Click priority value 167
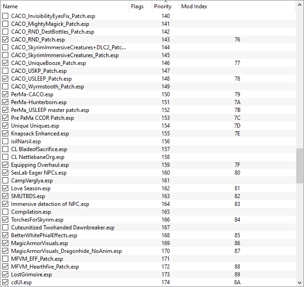304x287 pixels. 166,228
